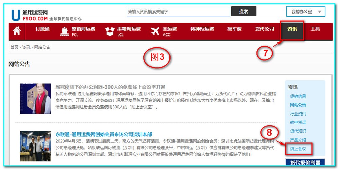Click the 我的办公室 button label
Image resolution: width=339 pixels, height=170 pixels.
[302, 12]
